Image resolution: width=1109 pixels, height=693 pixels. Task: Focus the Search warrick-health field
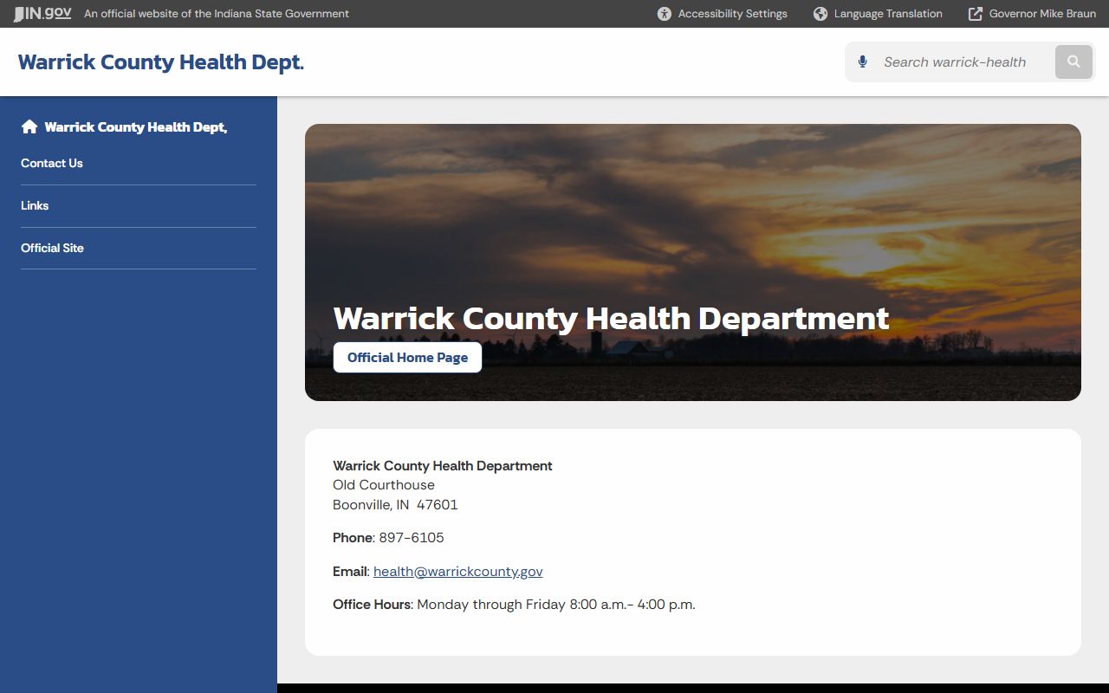pos(963,62)
